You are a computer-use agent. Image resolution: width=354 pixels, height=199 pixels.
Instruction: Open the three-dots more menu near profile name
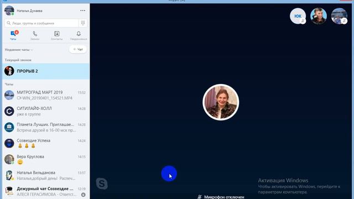[82, 11]
